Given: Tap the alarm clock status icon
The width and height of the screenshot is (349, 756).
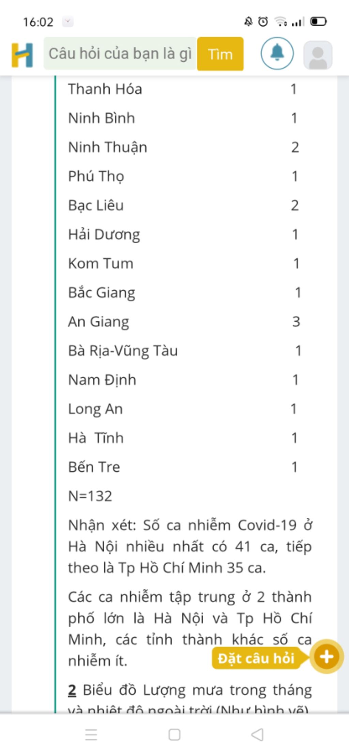Looking at the screenshot, I should (263, 22).
